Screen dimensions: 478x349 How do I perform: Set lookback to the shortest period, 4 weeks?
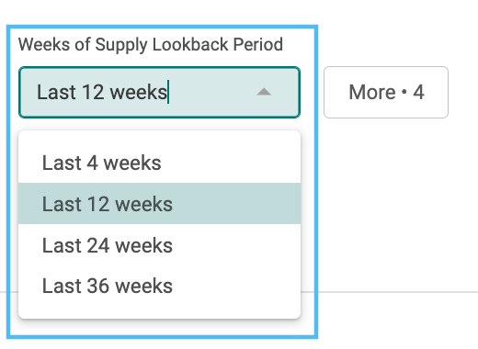[159, 163]
